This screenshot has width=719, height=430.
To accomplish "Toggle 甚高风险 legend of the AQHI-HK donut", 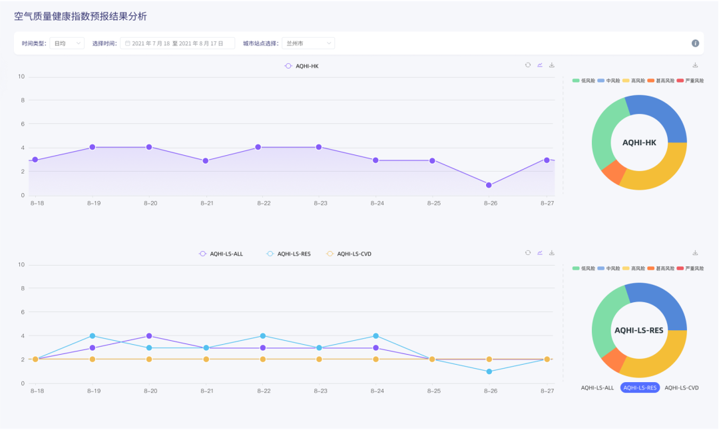I will (x=661, y=81).
